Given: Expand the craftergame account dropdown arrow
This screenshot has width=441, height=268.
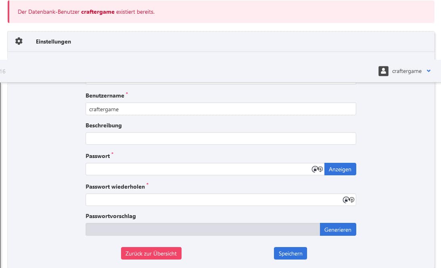Looking at the screenshot, I should click(428, 71).
